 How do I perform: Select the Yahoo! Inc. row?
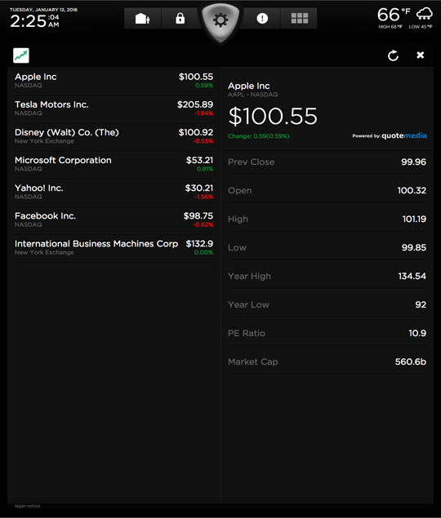click(x=114, y=192)
